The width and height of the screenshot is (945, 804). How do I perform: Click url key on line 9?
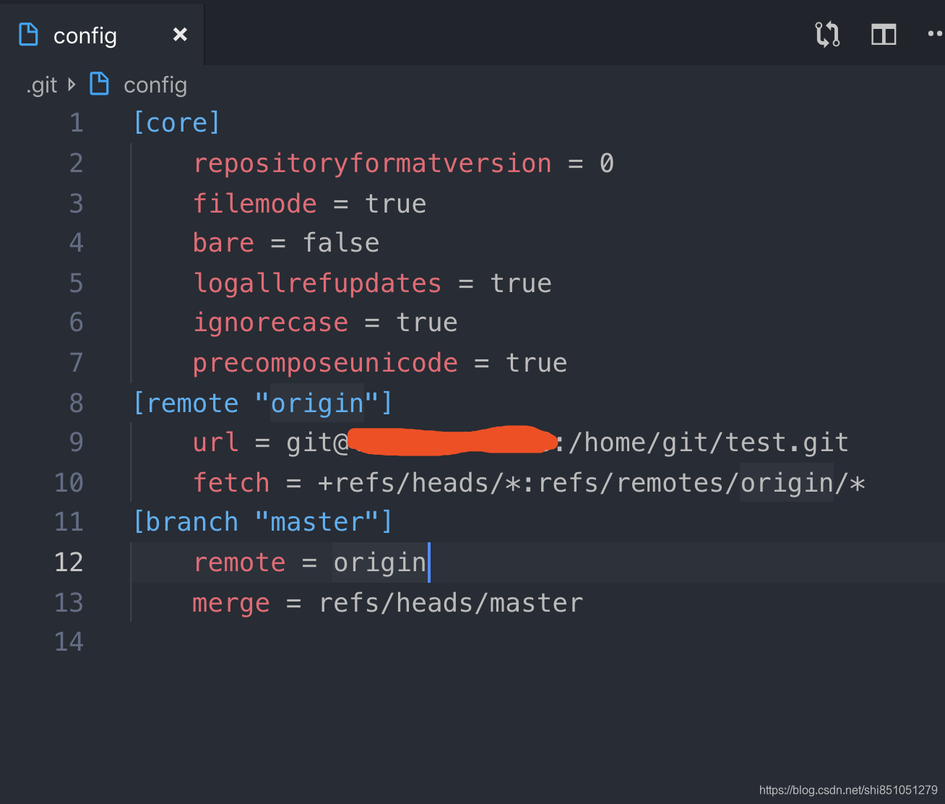215,442
